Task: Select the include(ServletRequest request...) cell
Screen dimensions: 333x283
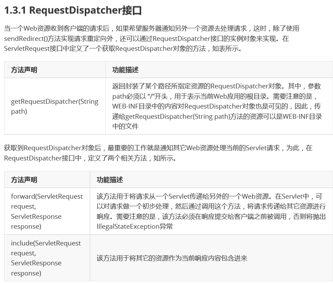Action: (x=47, y=258)
